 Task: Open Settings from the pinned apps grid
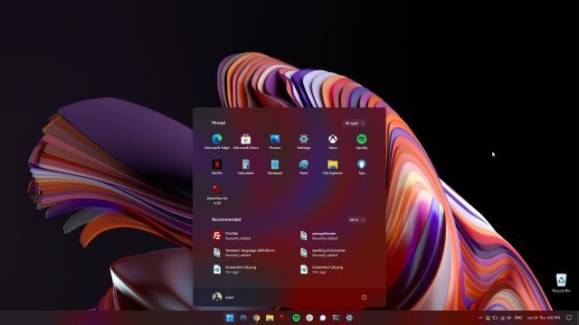click(304, 142)
